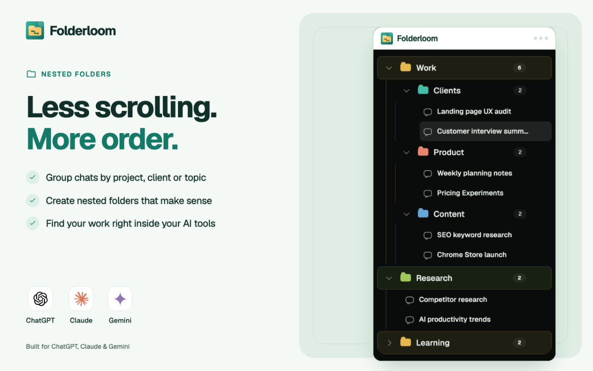593x371 pixels.
Task: Collapse the Research folder chevron
Action: coord(389,278)
